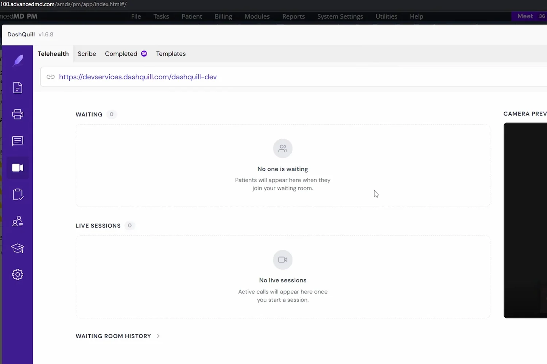Click the devservices.dashquill.com waiting room link
Image resolution: width=547 pixels, height=364 pixels.
coord(138,77)
